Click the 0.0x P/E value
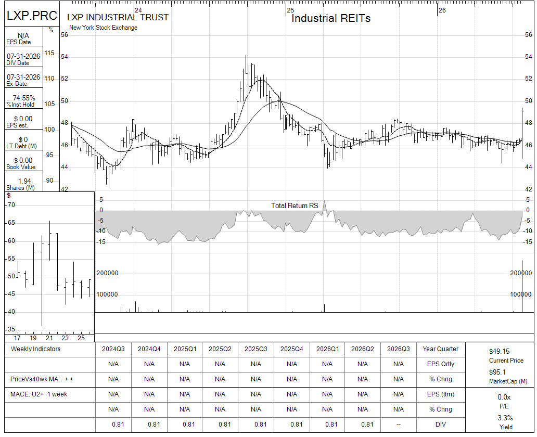Viewport: 537px width, 437px height. [504, 397]
